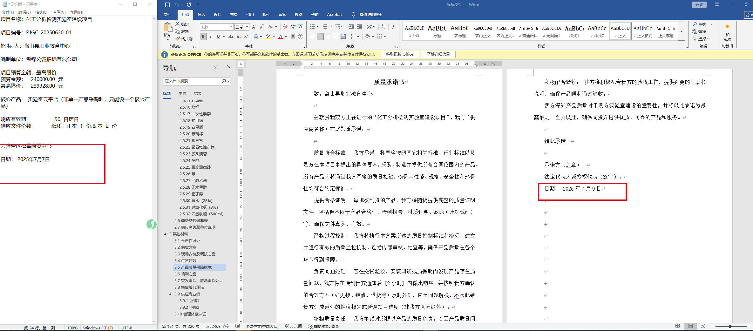Click the 了解详细信息 button
Image resolution: width=753 pixels, height=331 pixels.
[438, 54]
